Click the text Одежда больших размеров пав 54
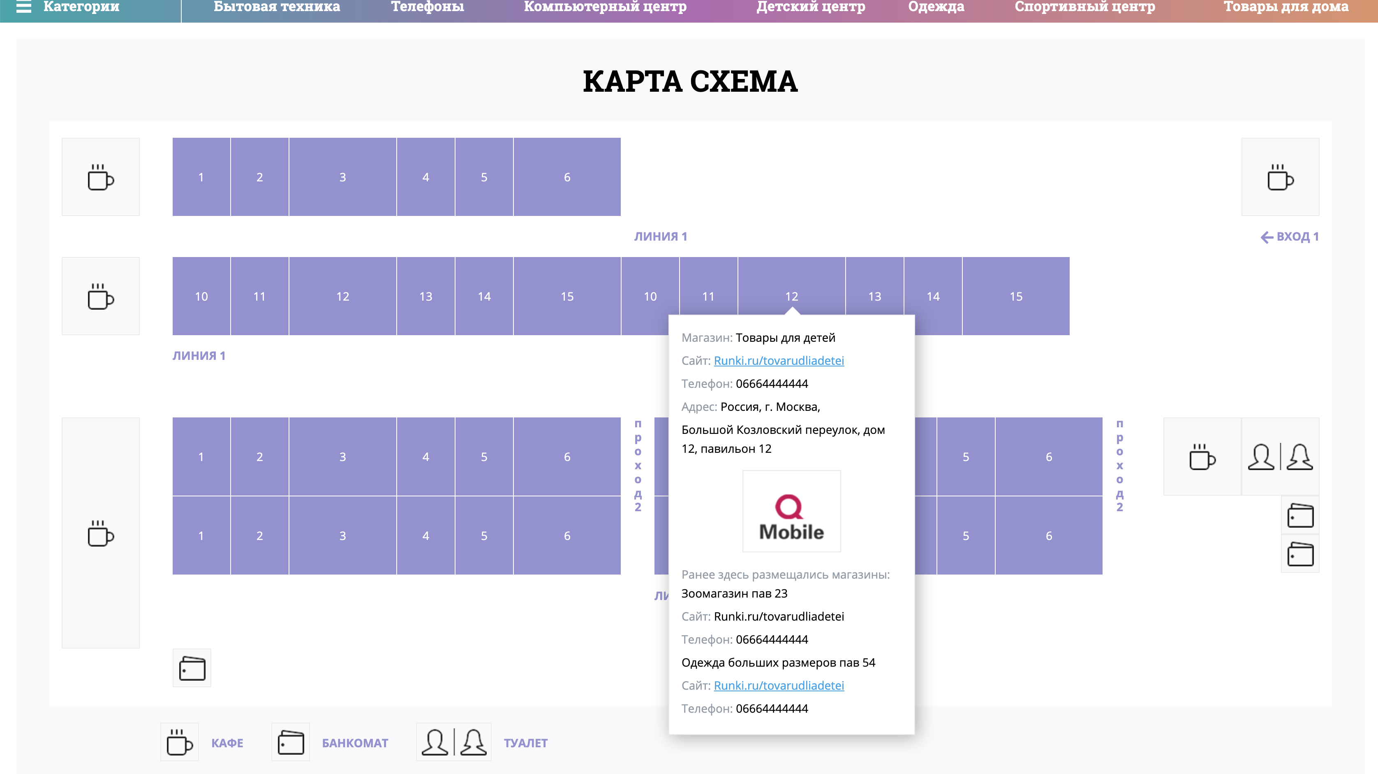The image size is (1378, 774). coord(778,663)
